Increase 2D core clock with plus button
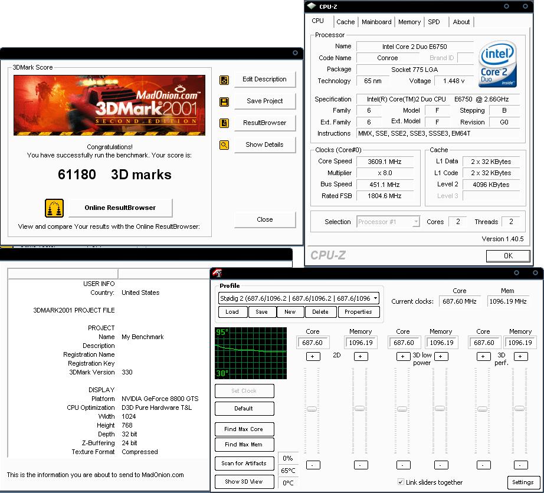Viewport: 544px width, 493px height. [313, 356]
